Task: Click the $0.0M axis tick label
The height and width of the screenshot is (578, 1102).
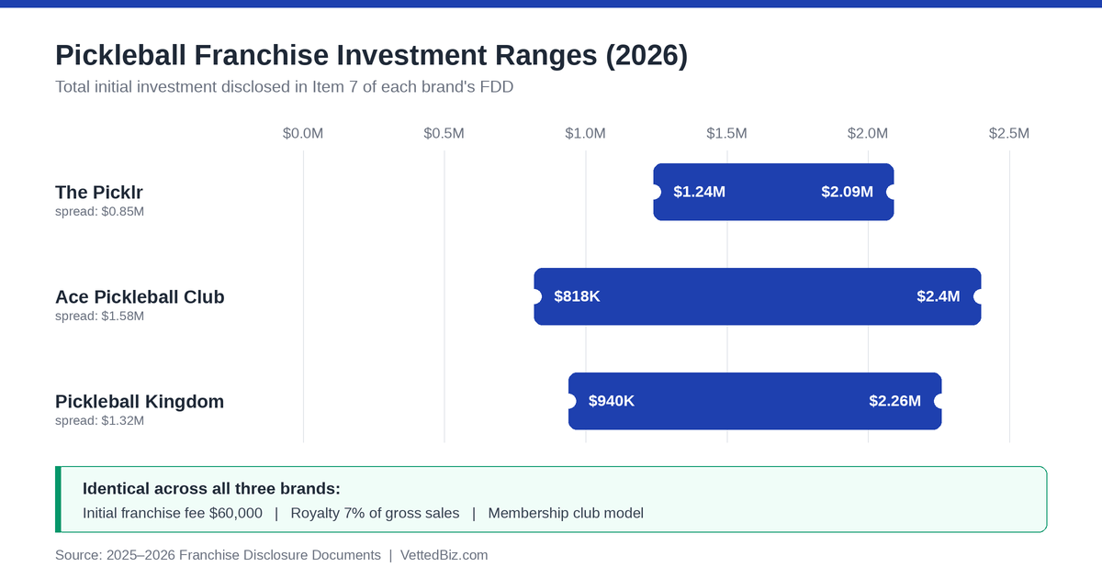Action: 303,133
